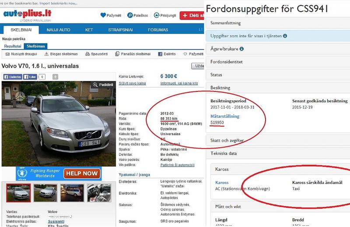This screenshot has height=227, width=350.
Task: Click the Nusiųsti draugui envelope icon
Action: coord(7,54)
